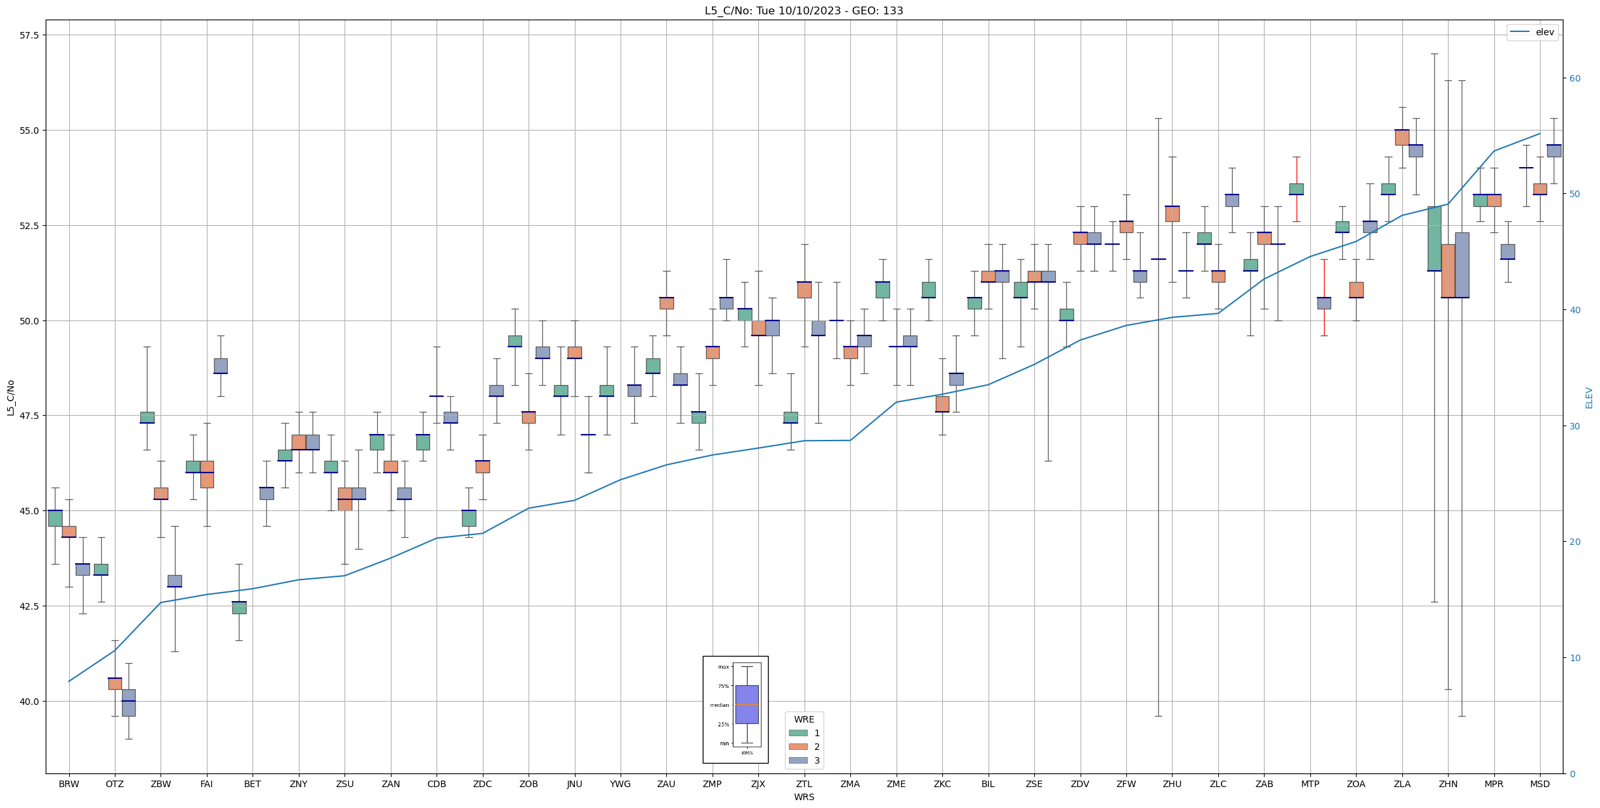The width and height of the screenshot is (1600, 808).
Task: Click the ZDV station label
Action: coord(1080,784)
